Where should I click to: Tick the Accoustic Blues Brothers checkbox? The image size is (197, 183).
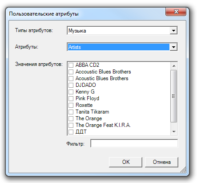coord(71,72)
